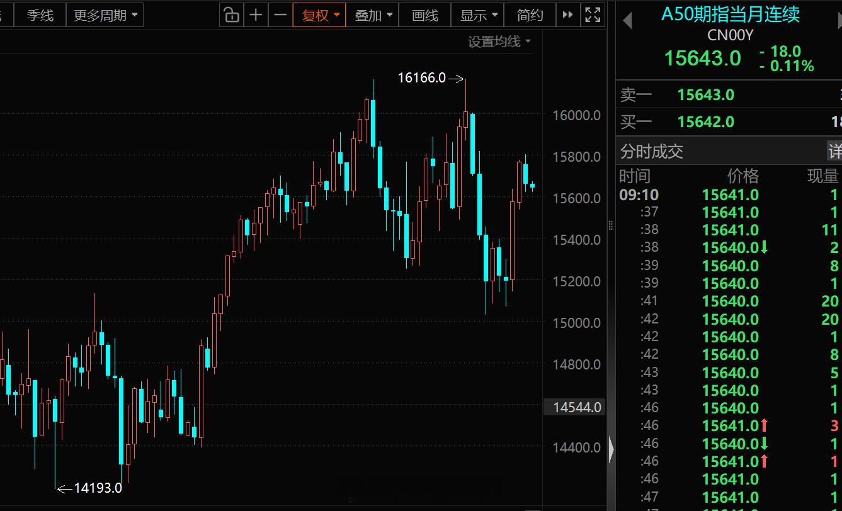
Task: Go to previous instrument with left arrow
Action: pyautogui.click(x=627, y=21)
